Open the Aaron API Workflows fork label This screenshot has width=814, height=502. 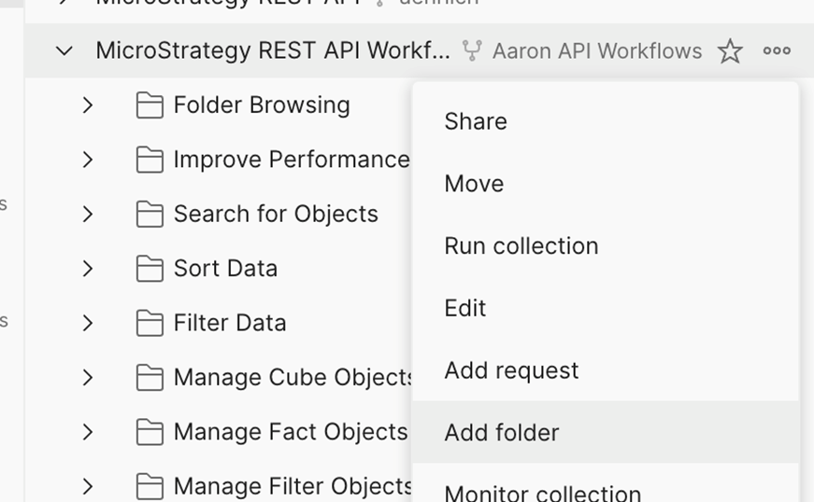597,51
